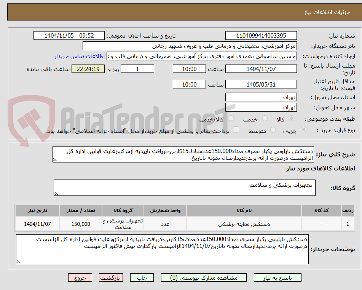
Task: Click the 'تعداد / مقدار' column header
Action: click(x=81, y=211)
